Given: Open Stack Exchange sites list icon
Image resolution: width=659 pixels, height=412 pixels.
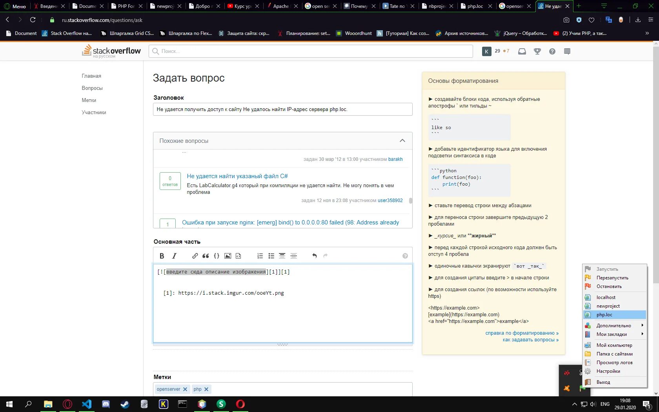Looking at the screenshot, I should (x=567, y=51).
